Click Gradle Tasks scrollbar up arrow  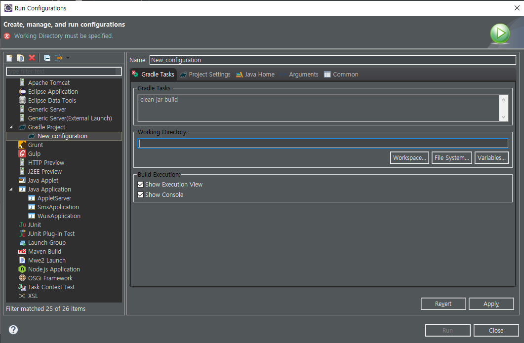point(503,100)
